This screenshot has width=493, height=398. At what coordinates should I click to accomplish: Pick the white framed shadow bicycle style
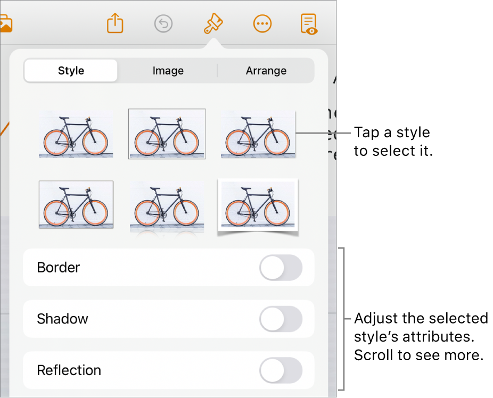258,206
